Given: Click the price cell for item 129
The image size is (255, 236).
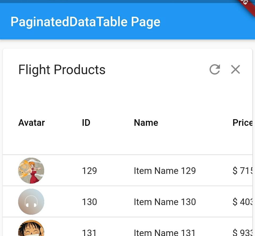Looking at the screenshot, I should (242, 171).
